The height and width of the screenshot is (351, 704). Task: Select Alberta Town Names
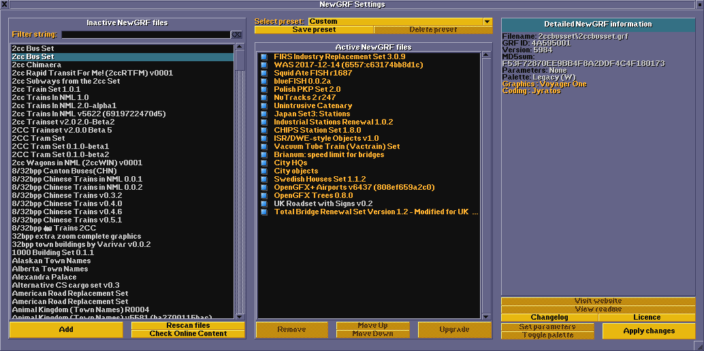click(x=122, y=269)
